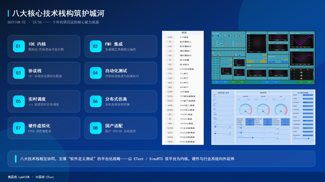
Task: Click the RT chip for 1553
Action: tap(170, 119)
